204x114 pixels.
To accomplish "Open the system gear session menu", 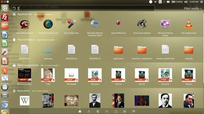I will point(201,2).
